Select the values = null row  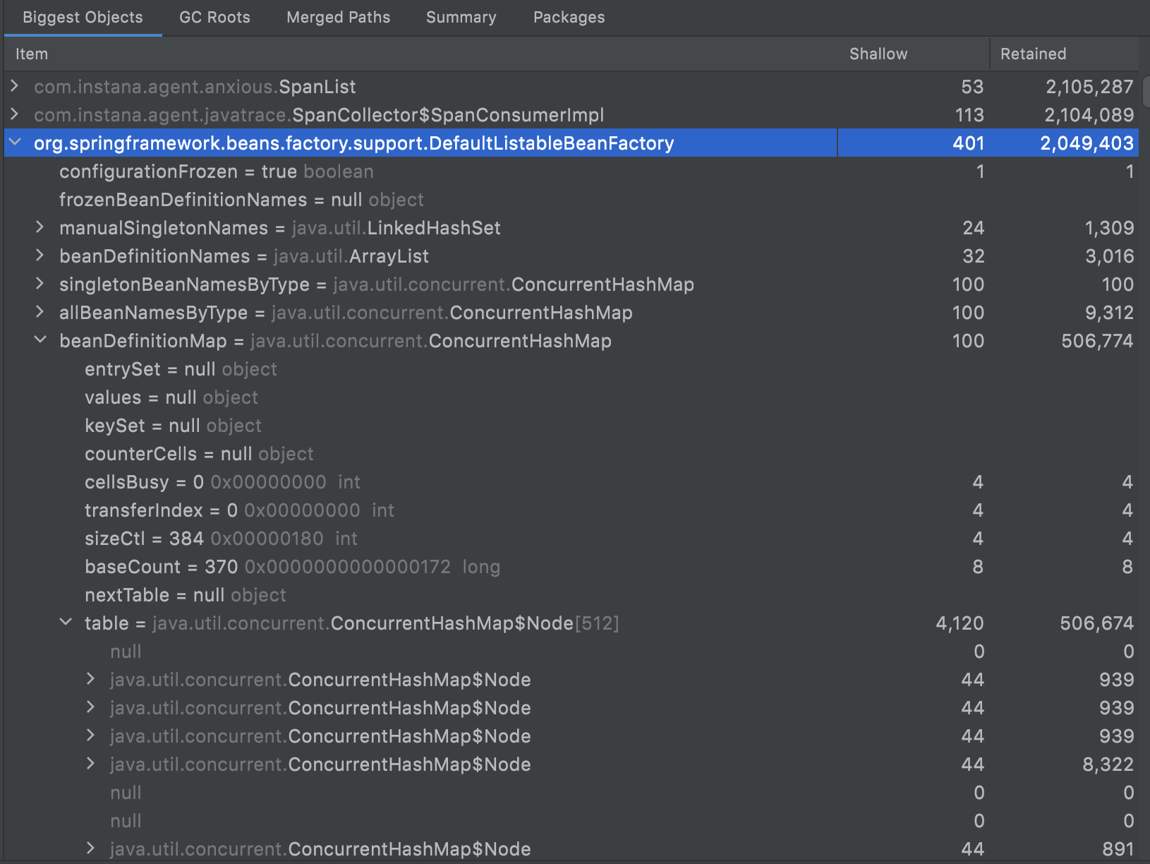(571, 397)
